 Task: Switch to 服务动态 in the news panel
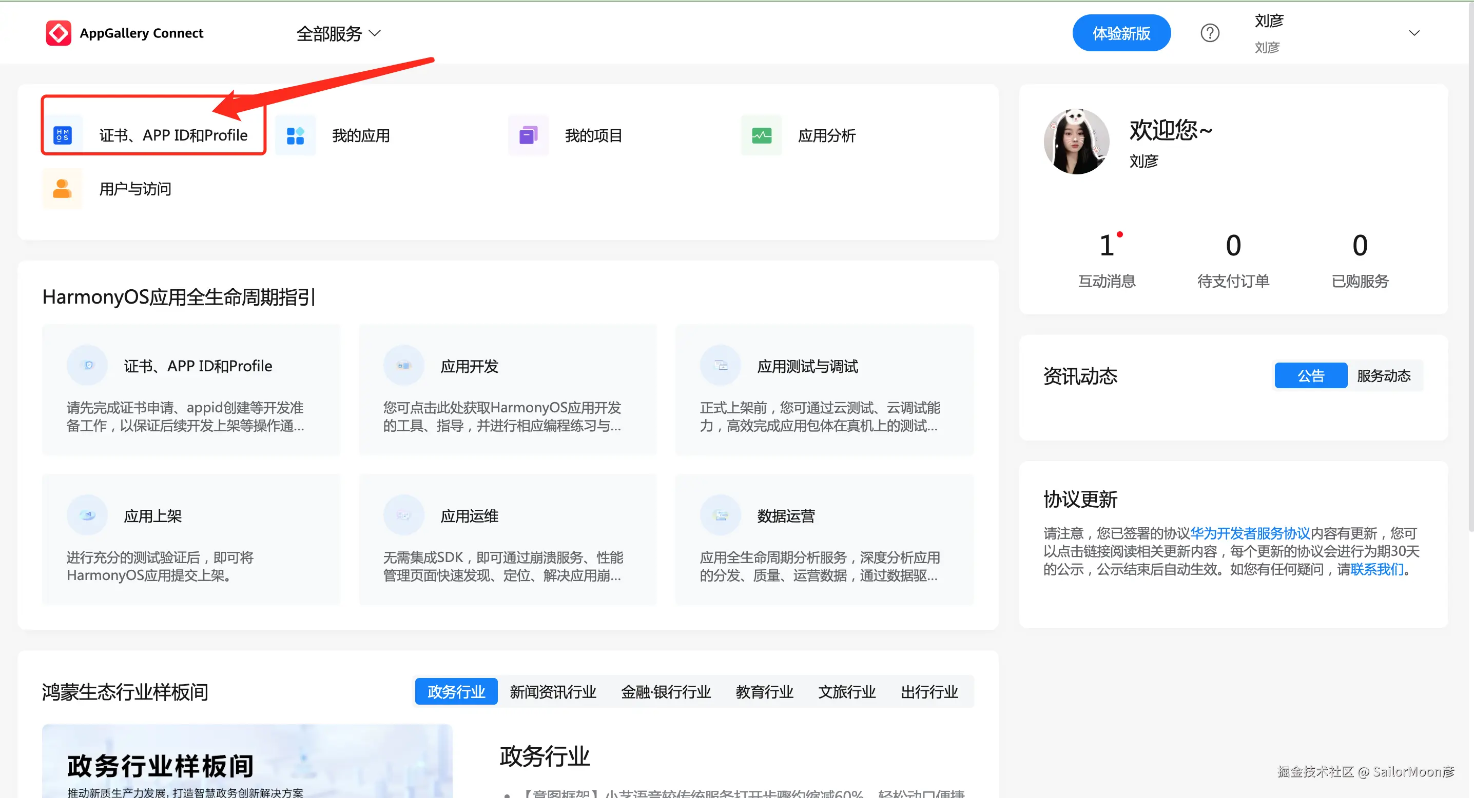(1384, 375)
